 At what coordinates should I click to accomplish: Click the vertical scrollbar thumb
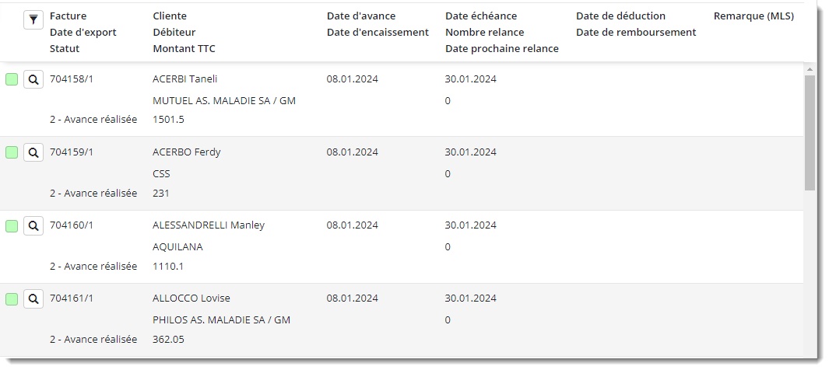(x=810, y=132)
